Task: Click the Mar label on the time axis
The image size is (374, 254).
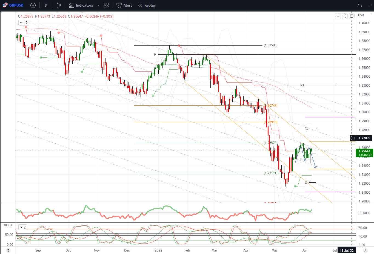Action: tap(215, 250)
